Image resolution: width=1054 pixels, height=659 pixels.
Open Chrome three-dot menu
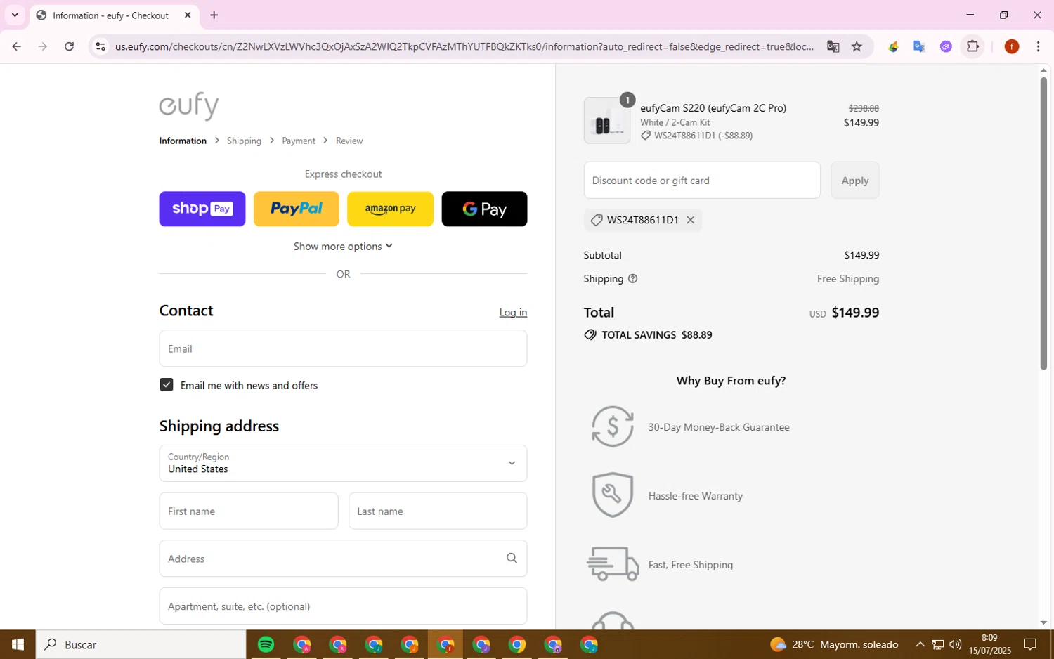pyautogui.click(x=1039, y=46)
